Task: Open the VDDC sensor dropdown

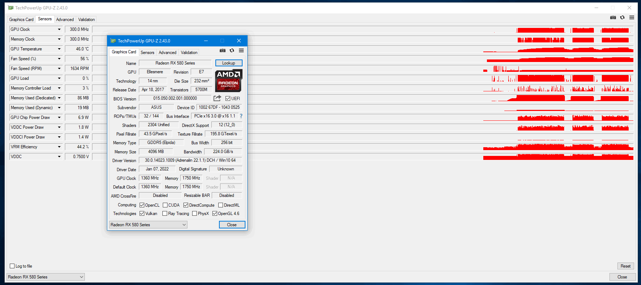Action: click(59, 157)
